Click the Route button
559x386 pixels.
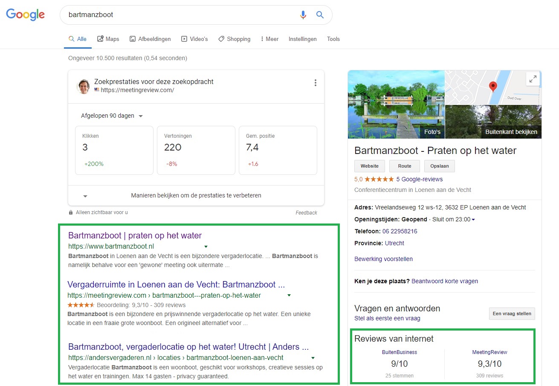pyautogui.click(x=405, y=166)
